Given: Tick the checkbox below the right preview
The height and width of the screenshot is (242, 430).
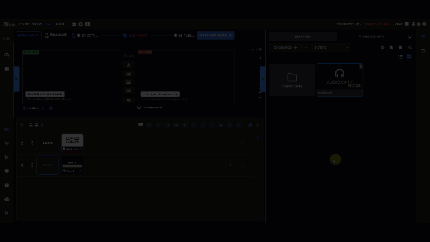Looking at the screenshot, I should click(x=139, y=108).
